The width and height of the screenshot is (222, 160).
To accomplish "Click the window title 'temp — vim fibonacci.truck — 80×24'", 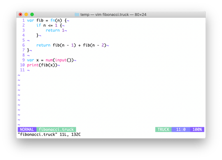I will [113, 15].
